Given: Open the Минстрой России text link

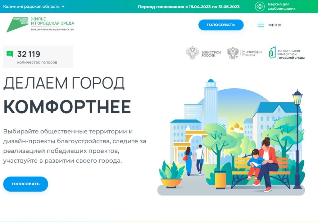Looking at the screenshot, I should pyautogui.click(x=211, y=53).
